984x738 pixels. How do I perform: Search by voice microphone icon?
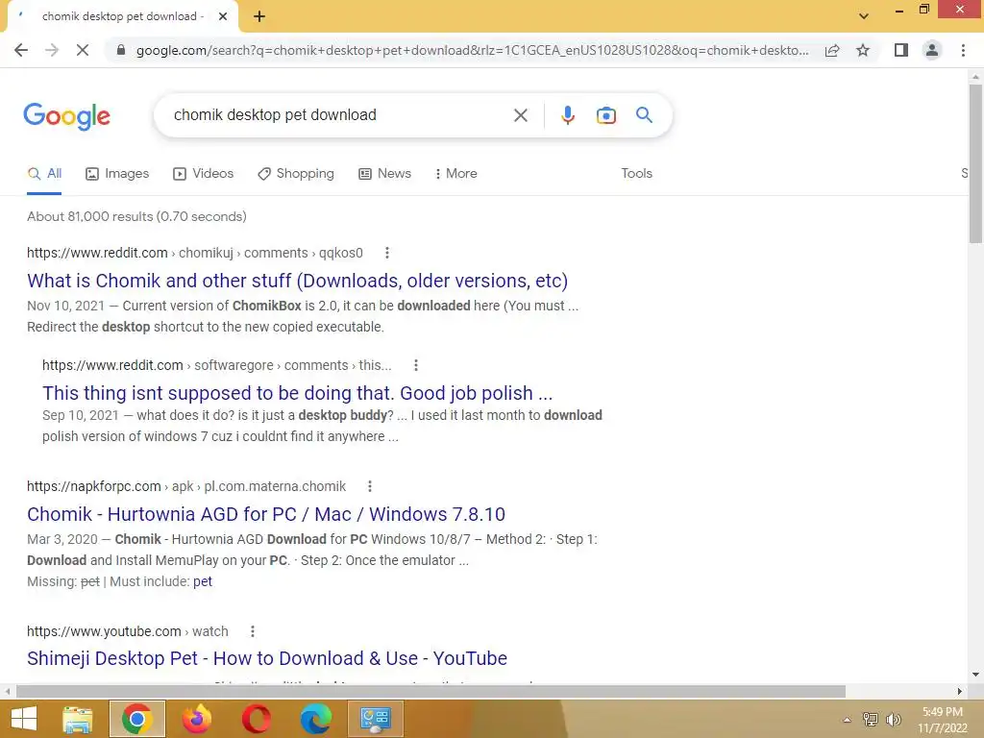tap(567, 115)
